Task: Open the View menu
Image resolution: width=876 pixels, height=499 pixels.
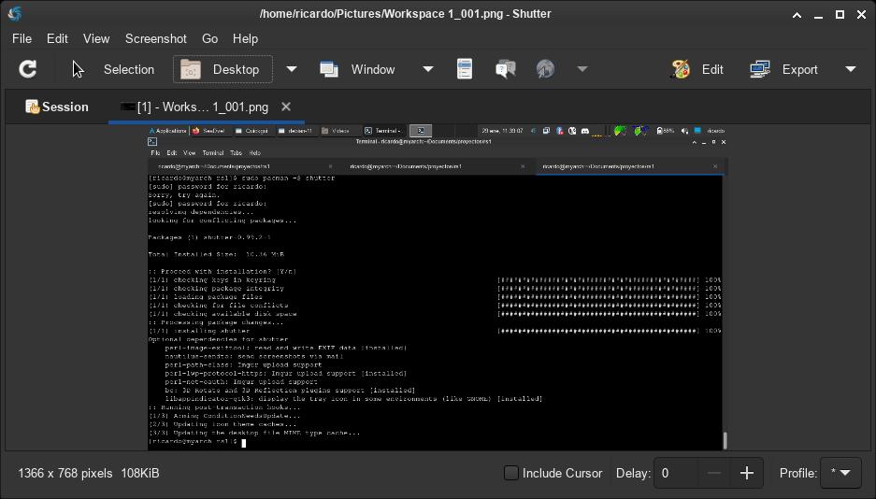Action: (96, 38)
